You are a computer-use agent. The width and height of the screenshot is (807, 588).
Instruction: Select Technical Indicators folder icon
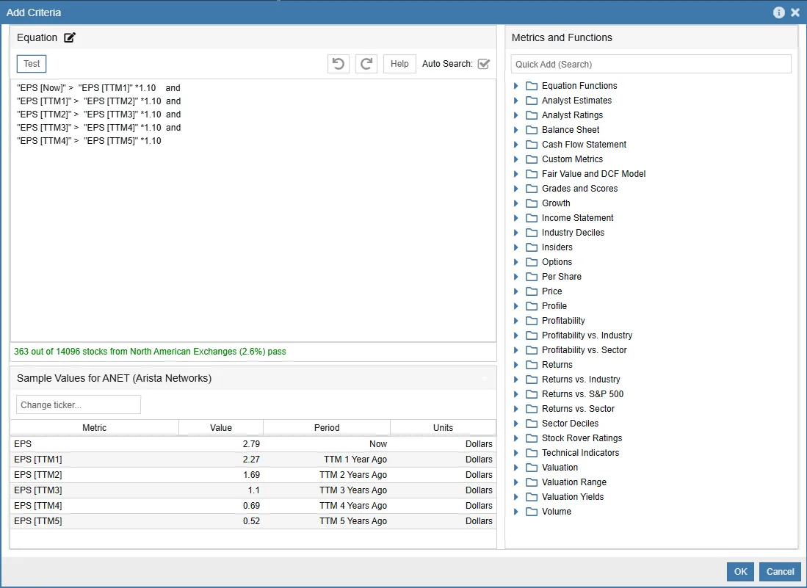coord(532,453)
